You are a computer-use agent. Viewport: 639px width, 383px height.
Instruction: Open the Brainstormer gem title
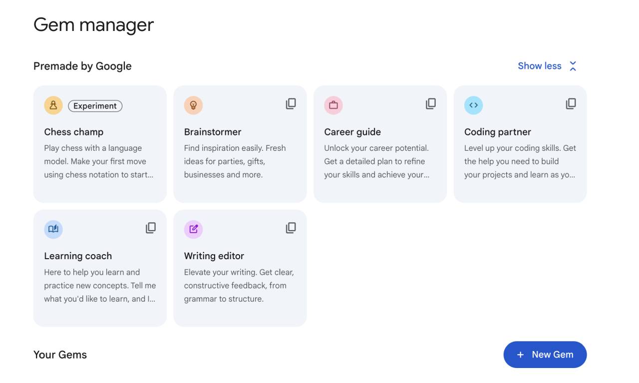(x=213, y=132)
